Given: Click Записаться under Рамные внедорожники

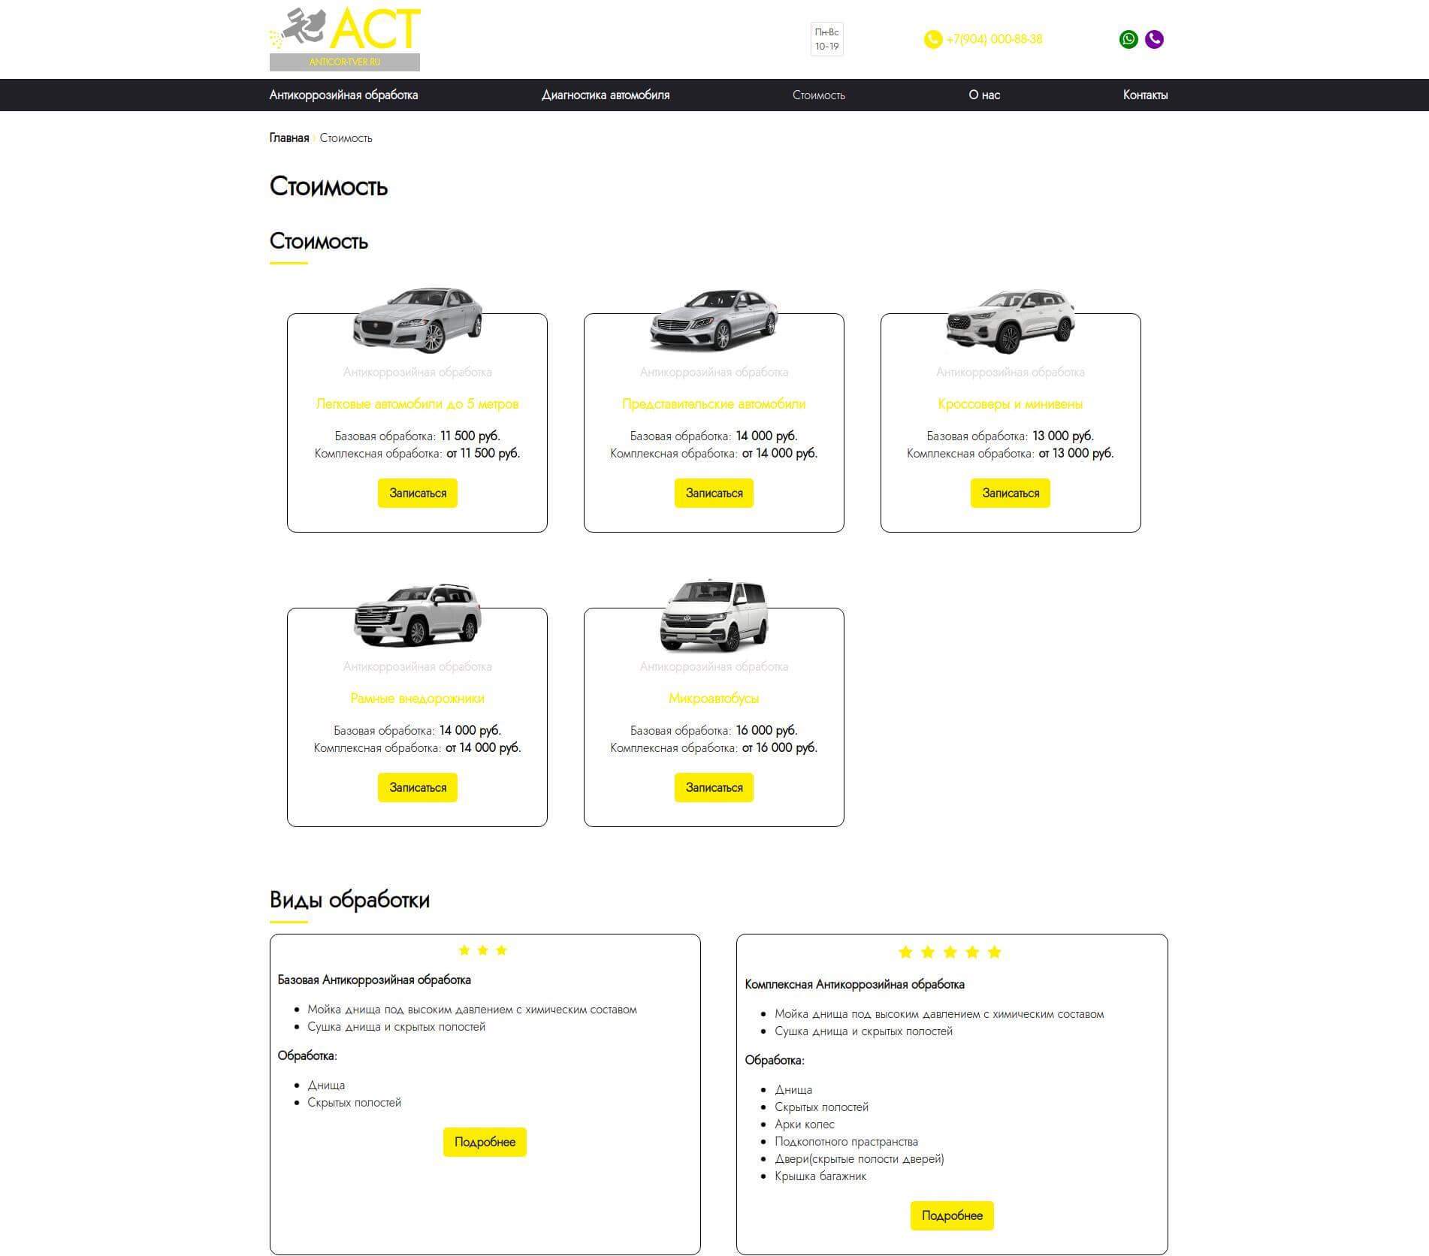Looking at the screenshot, I should point(417,788).
